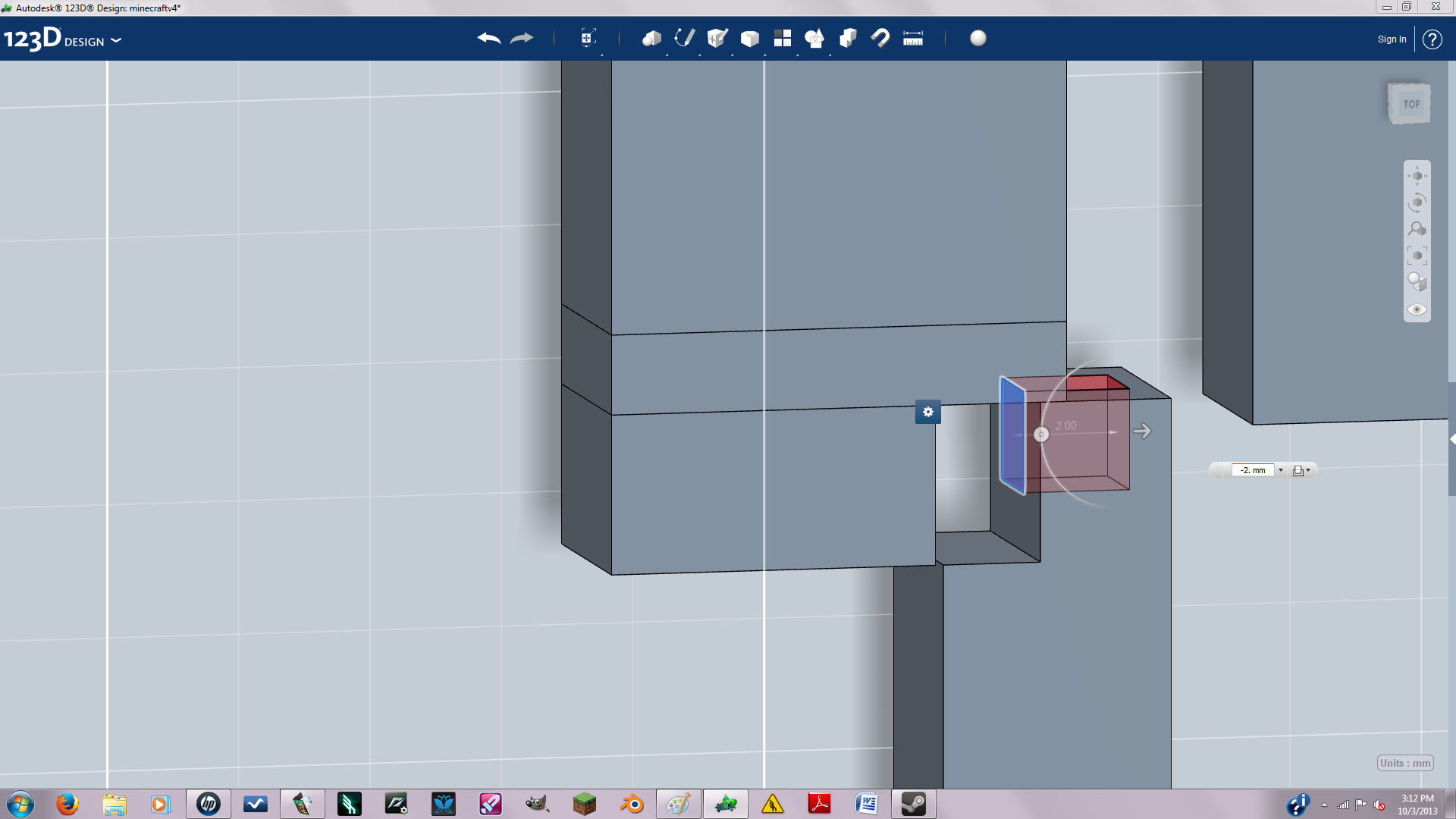The image size is (1456, 819).
Task: Select the Pan navigation tool
Action: 1417,176
